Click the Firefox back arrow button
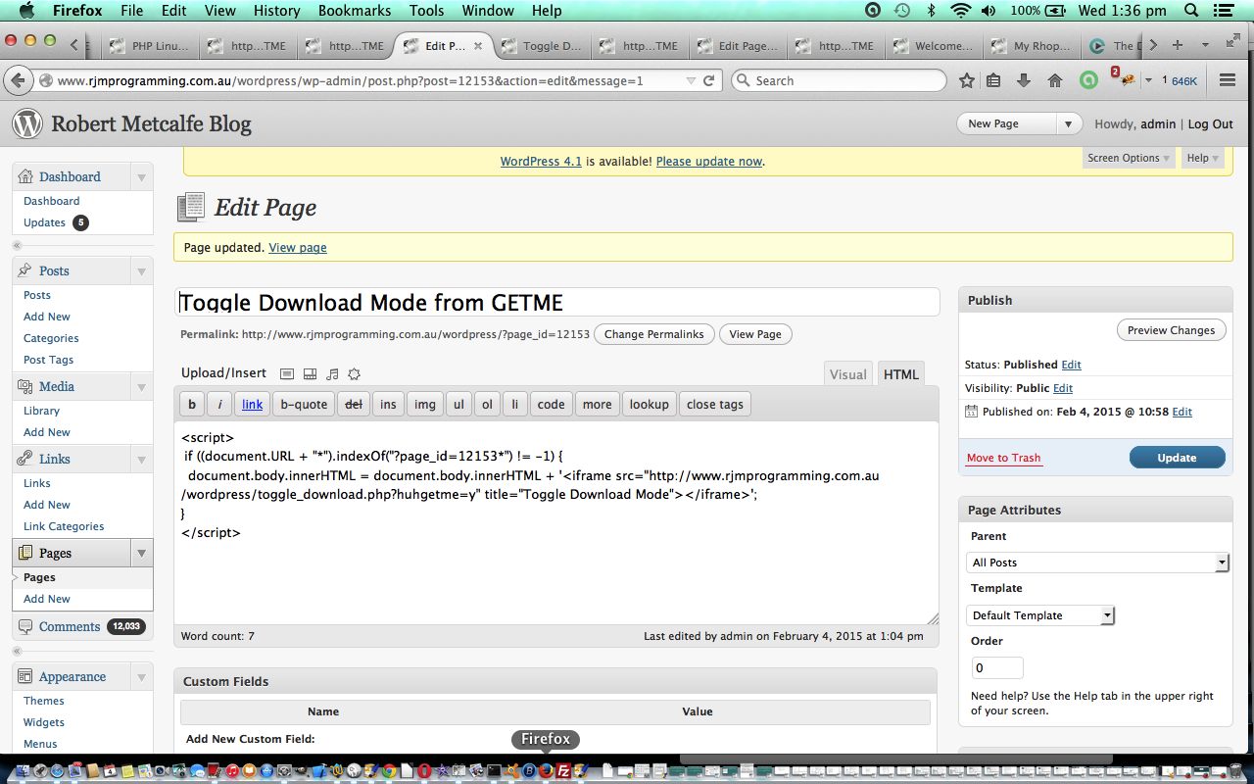The image size is (1254, 784). pyautogui.click(x=20, y=80)
